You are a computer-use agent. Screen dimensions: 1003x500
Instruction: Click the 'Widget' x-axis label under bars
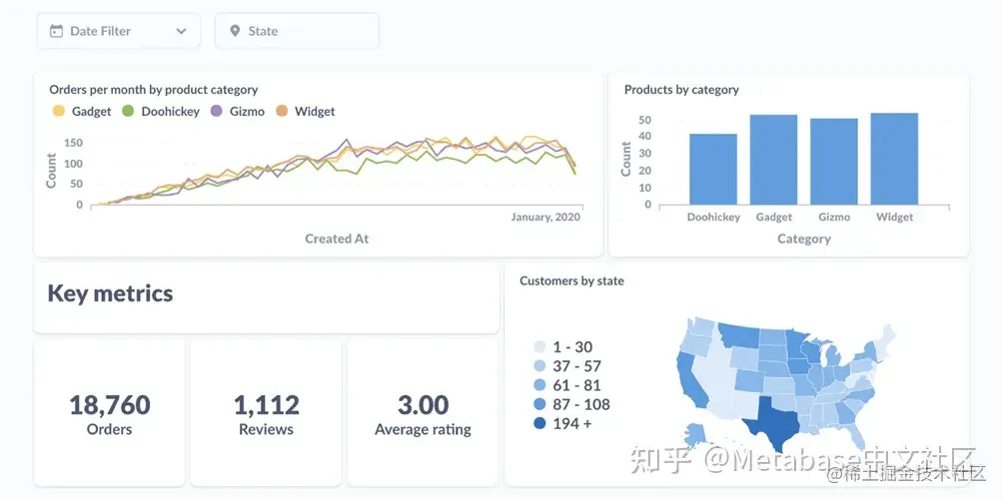click(895, 218)
